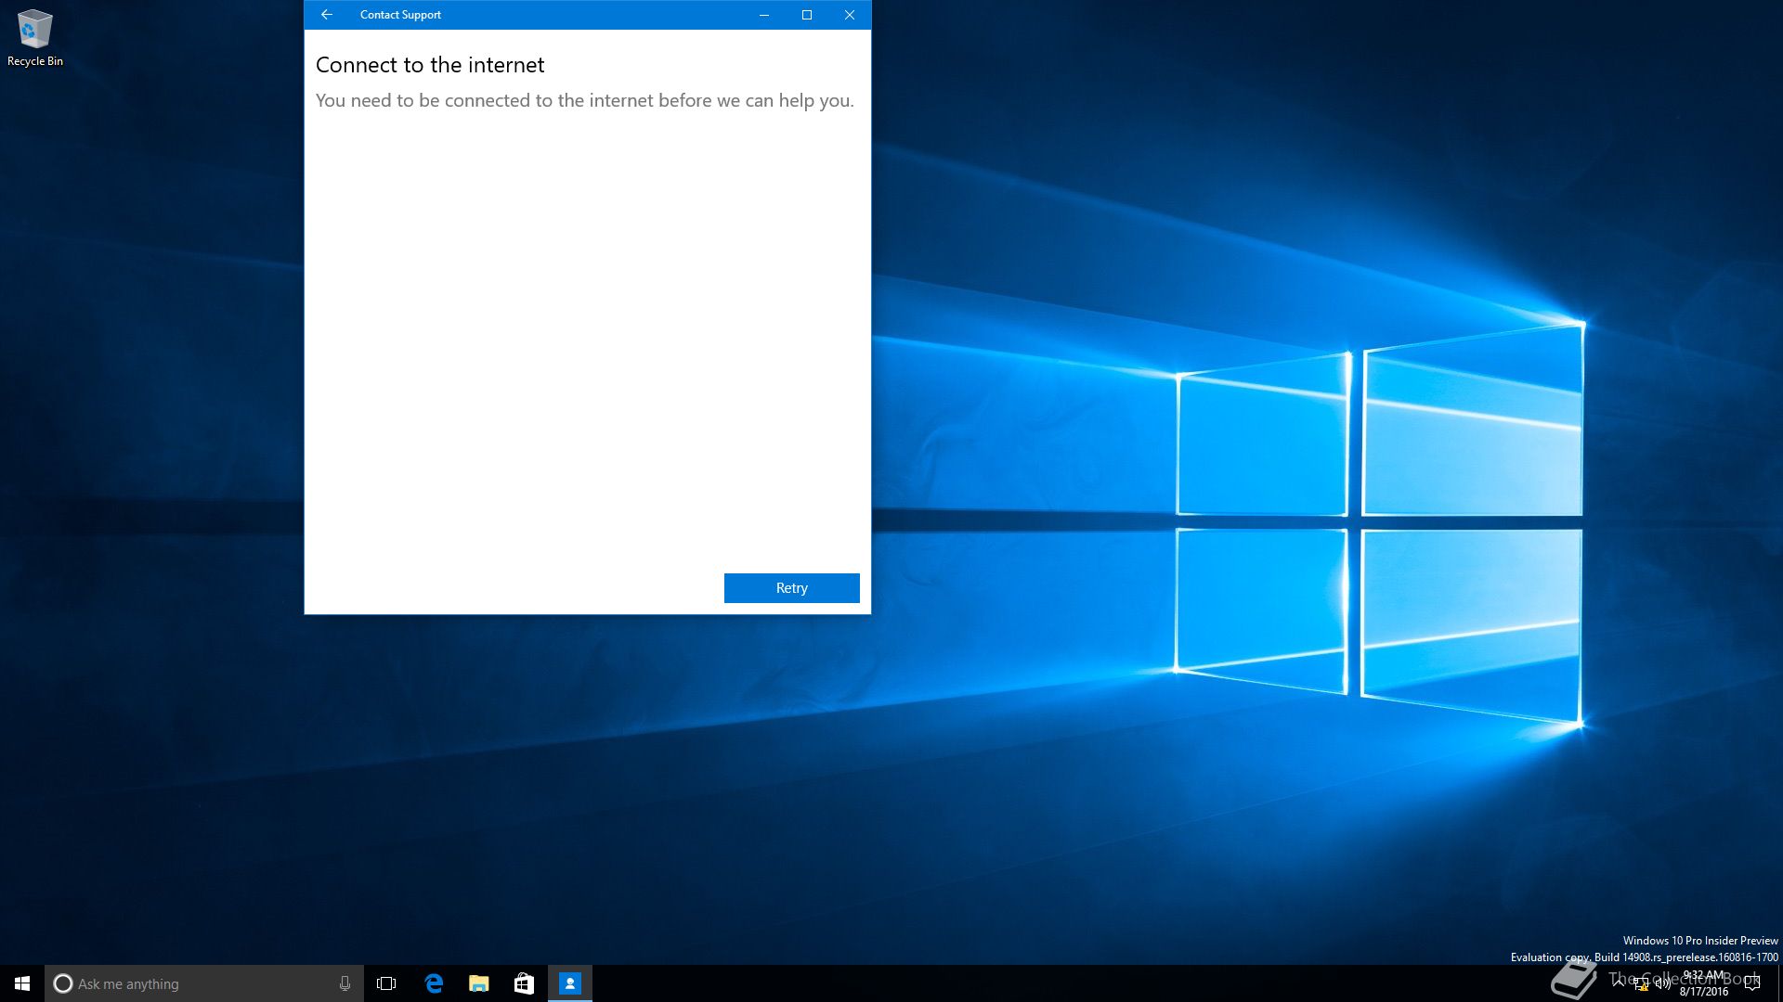
Task: Open the Action Center notifications icon
Action: click(x=1752, y=983)
